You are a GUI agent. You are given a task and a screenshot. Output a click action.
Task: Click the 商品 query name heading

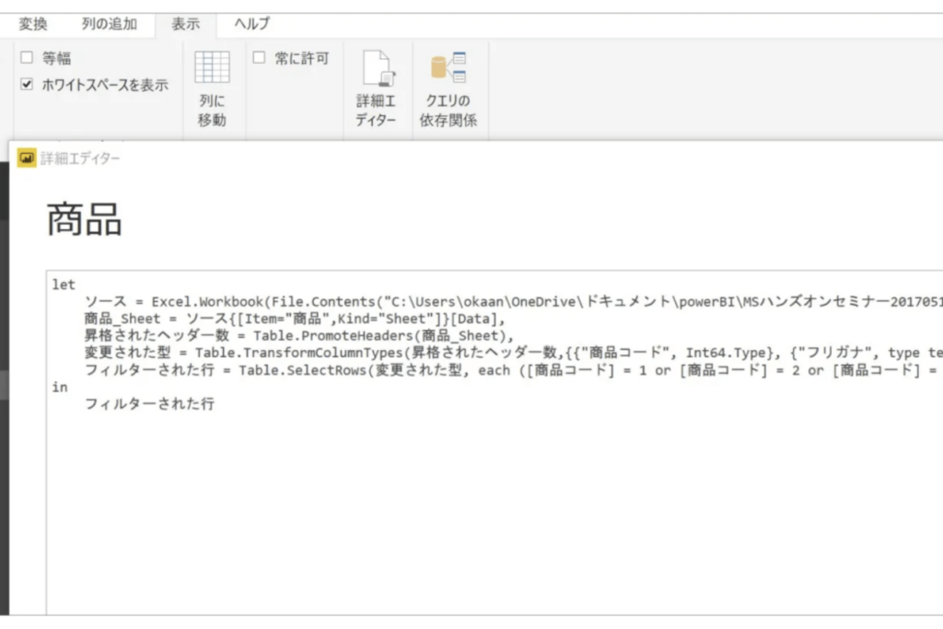[84, 220]
